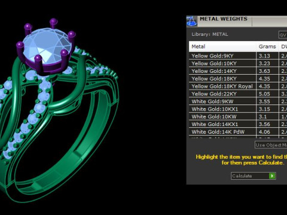Select the Yellow Gold:10KY row
The width and height of the screenshot is (287, 215).
[x=238, y=63]
